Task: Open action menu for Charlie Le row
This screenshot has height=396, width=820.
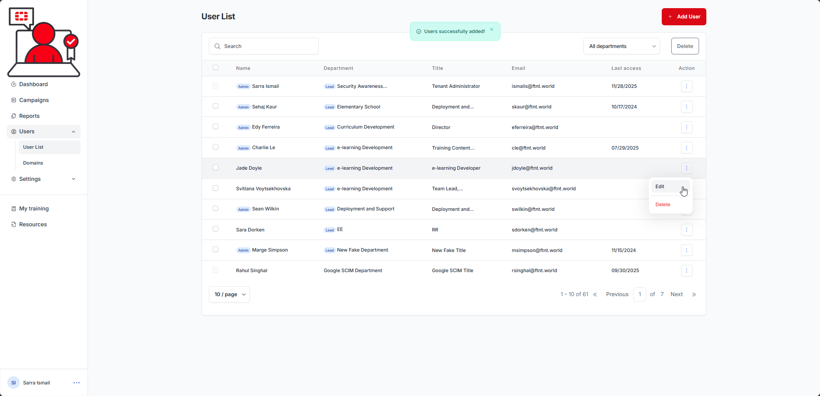Action: point(686,148)
